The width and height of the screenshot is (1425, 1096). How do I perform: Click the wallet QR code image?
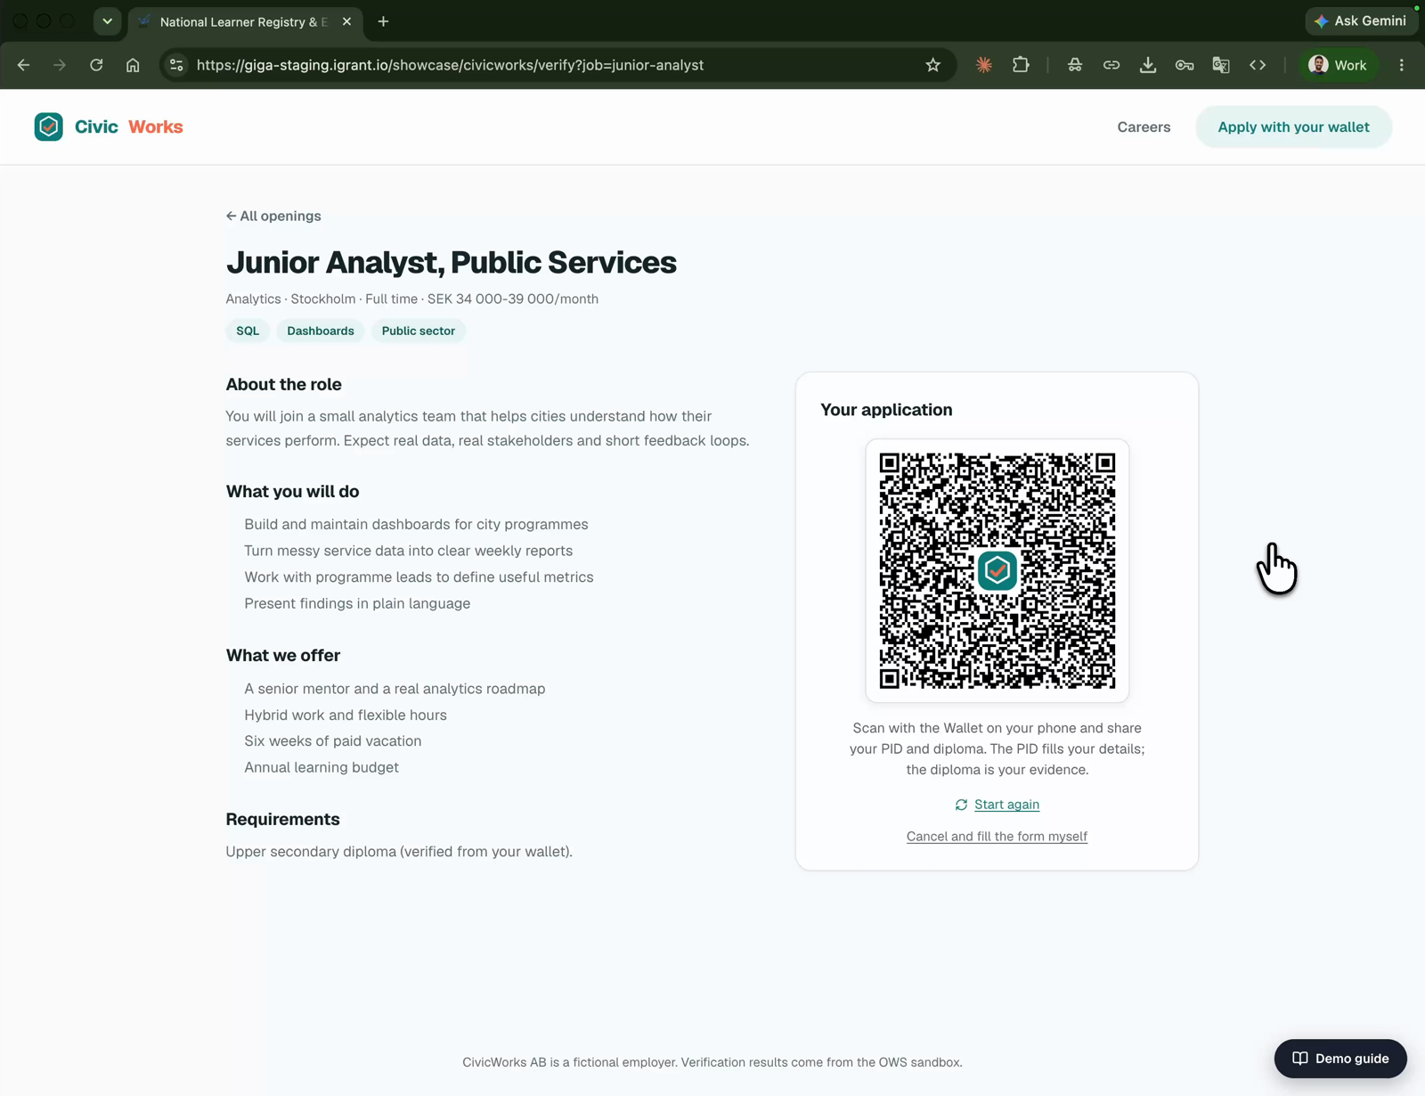[997, 570]
